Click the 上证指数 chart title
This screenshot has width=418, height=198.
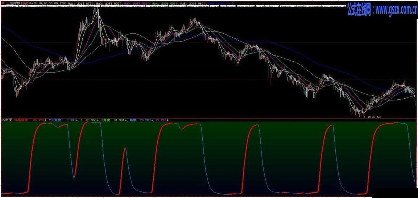click(x=14, y=3)
